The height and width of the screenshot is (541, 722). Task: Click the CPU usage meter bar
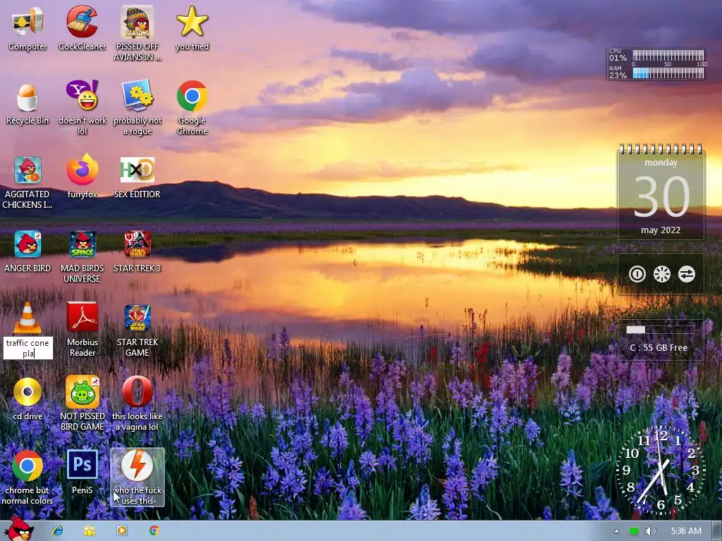pos(668,56)
